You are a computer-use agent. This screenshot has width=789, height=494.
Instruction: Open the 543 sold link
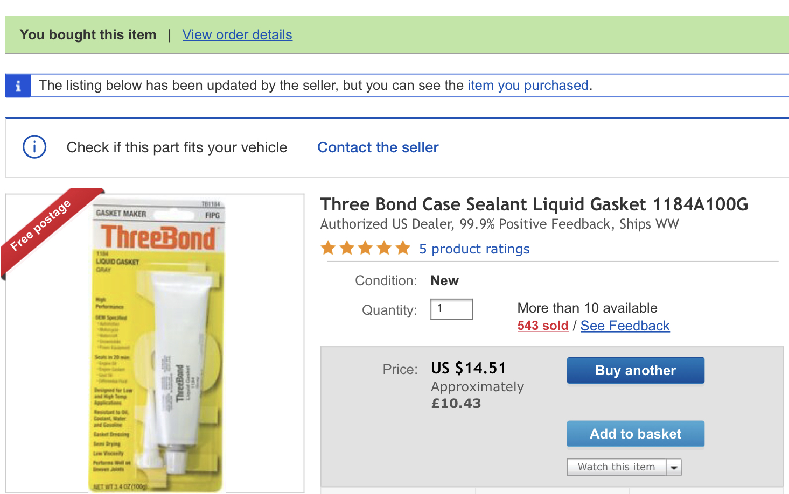(x=542, y=326)
